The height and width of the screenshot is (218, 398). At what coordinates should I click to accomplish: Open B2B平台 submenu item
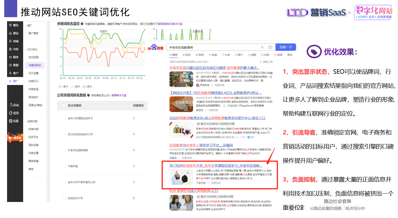(x=33, y=137)
